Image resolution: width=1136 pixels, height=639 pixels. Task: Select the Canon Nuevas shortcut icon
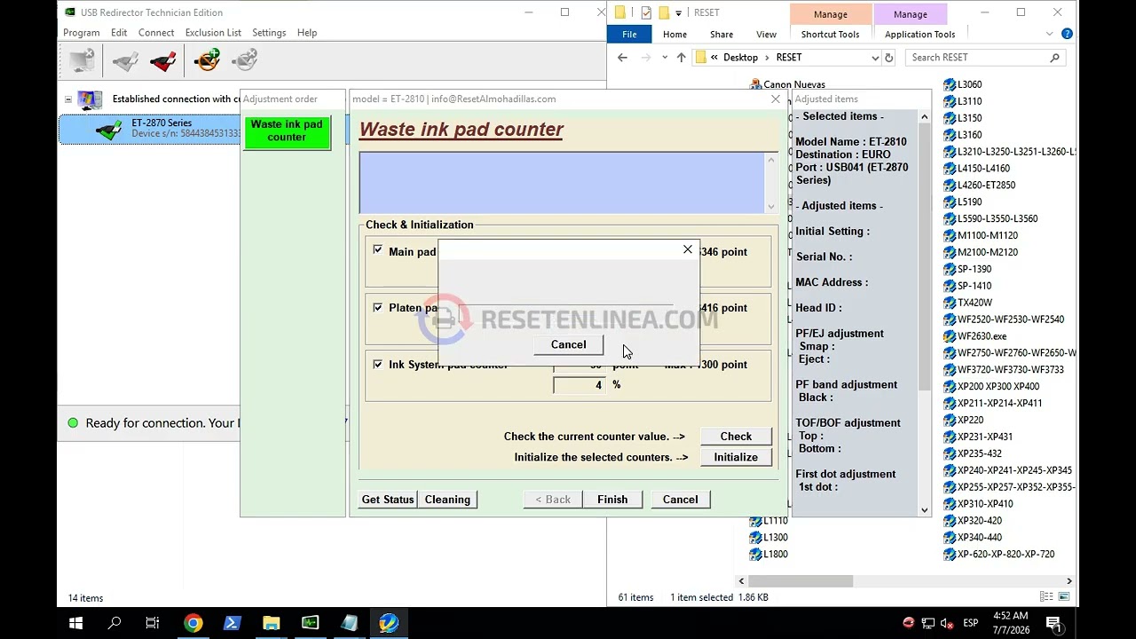pos(755,85)
